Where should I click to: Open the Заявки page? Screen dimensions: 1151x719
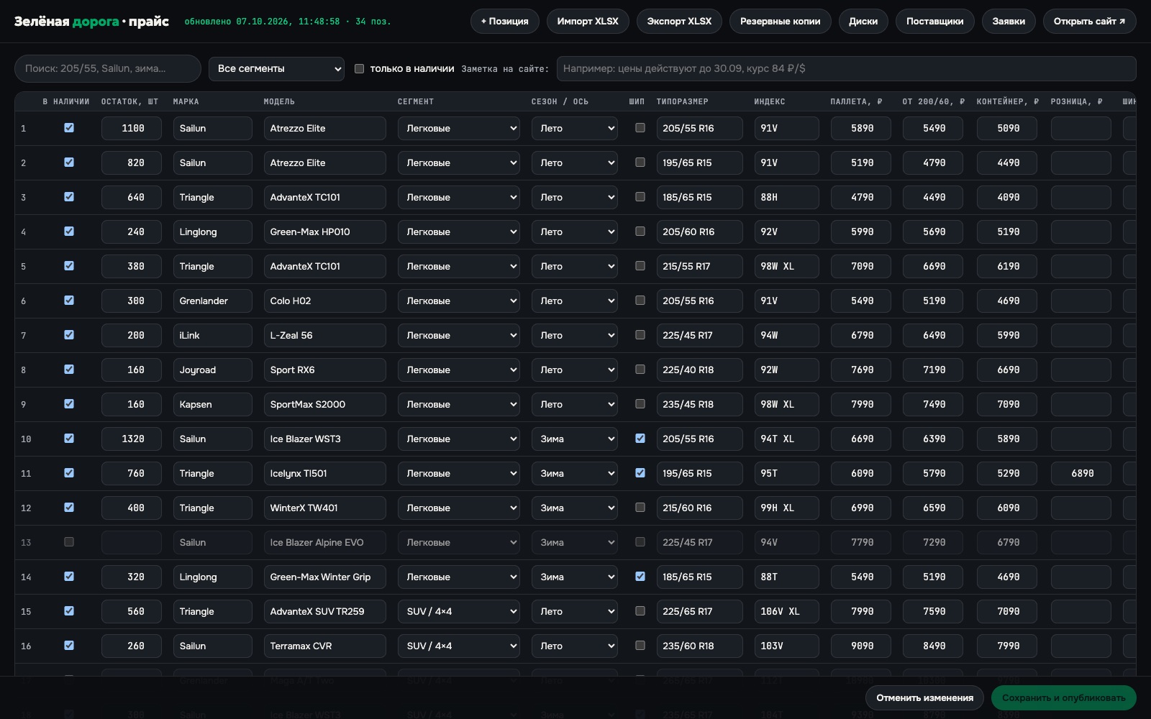pyautogui.click(x=1009, y=21)
